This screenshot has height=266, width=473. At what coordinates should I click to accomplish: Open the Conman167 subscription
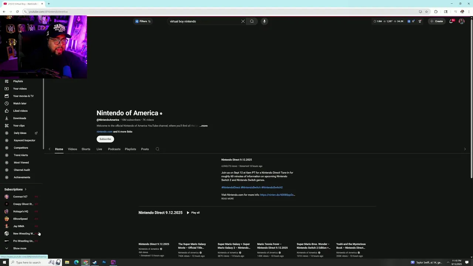20,197
